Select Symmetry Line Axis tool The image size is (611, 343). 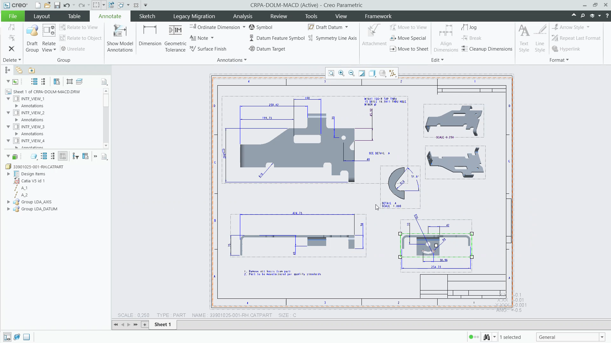333,38
